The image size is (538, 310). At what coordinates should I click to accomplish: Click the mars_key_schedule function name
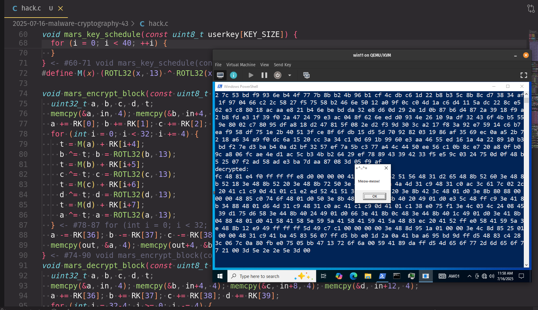102,34
